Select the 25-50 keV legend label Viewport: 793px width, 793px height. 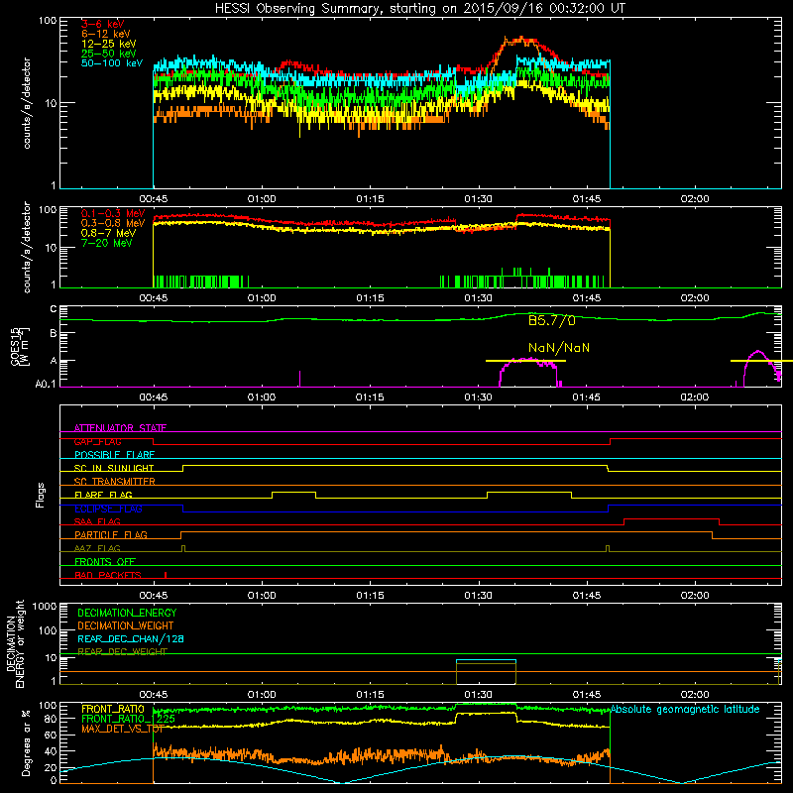109,54
